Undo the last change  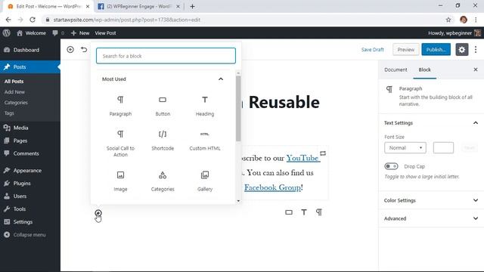84,49
